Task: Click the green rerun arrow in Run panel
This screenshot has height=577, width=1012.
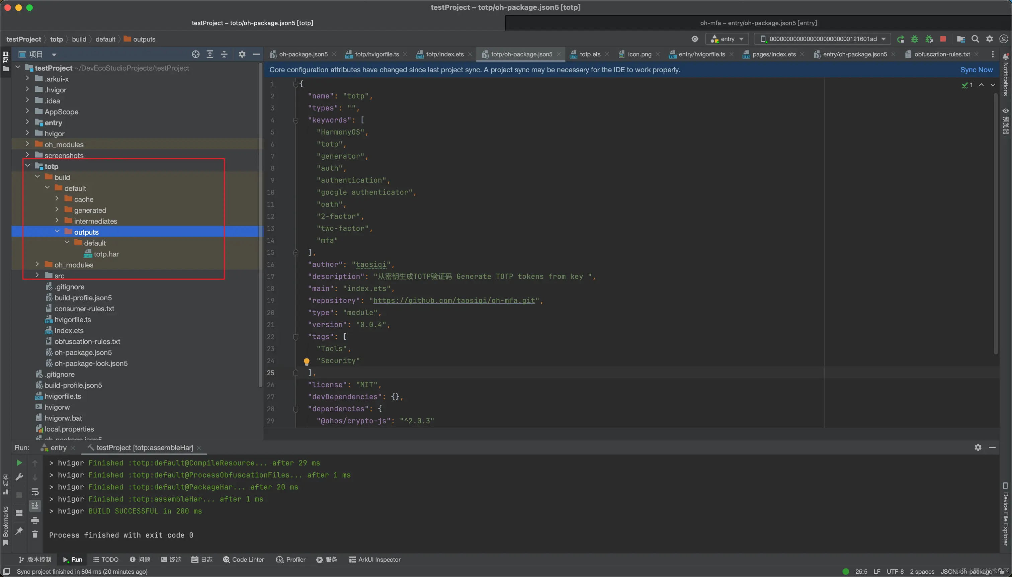Action: [x=19, y=463]
